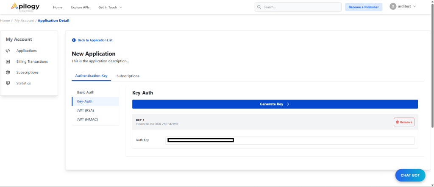The height and width of the screenshot is (187, 434).
Task: Click the Statistics monitor icon
Action: tap(8, 83)
